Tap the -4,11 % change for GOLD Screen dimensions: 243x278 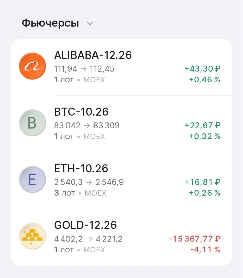[206, 250]
